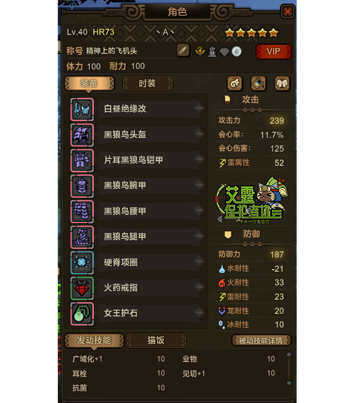The height and width of the screenshot is (403, 355).
Task: Select the 火药戒指 red gem icon
Action: 82,288
